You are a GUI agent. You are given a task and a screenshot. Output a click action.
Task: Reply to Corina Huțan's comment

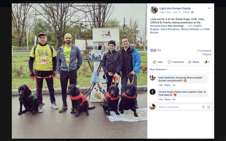pos(167,99)
